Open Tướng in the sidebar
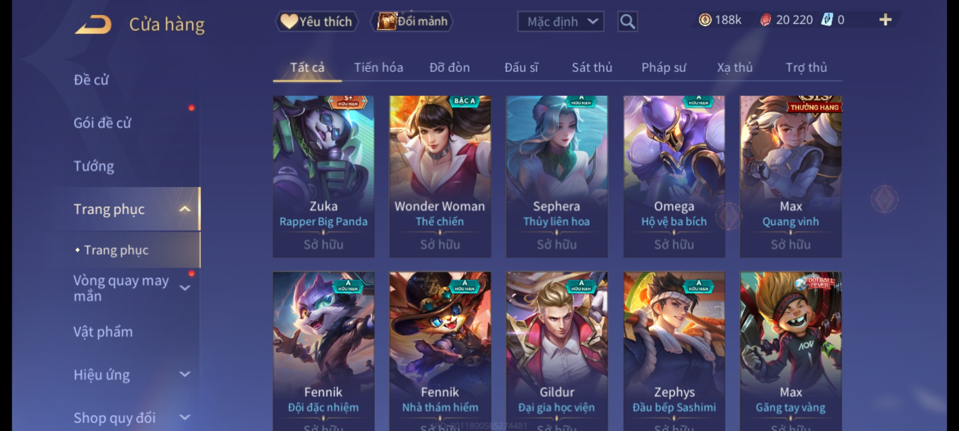The width and height of the screenshot is (959, 431). tap(94, 166)
